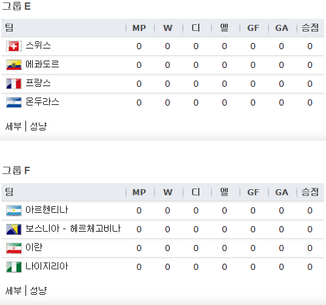Select the 에콰도르 team name
The width and height of the screenshot is (326, 305).
(x=42, y=64)
